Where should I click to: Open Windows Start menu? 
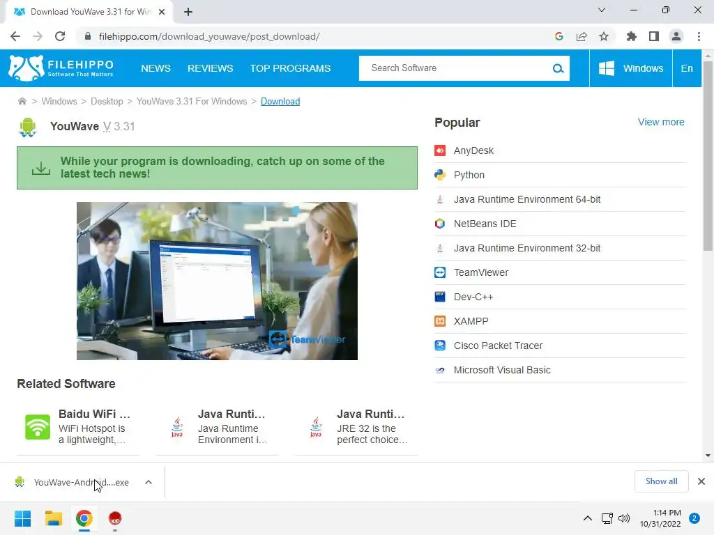click(x=22, y=518)
